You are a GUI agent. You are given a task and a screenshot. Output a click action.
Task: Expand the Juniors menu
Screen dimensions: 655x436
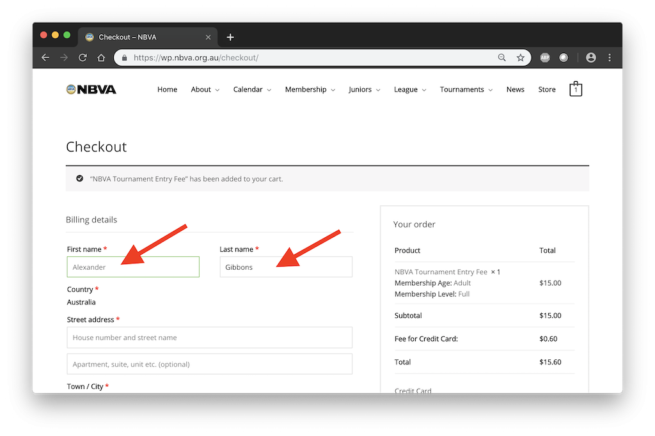click(x=364, y=90)
